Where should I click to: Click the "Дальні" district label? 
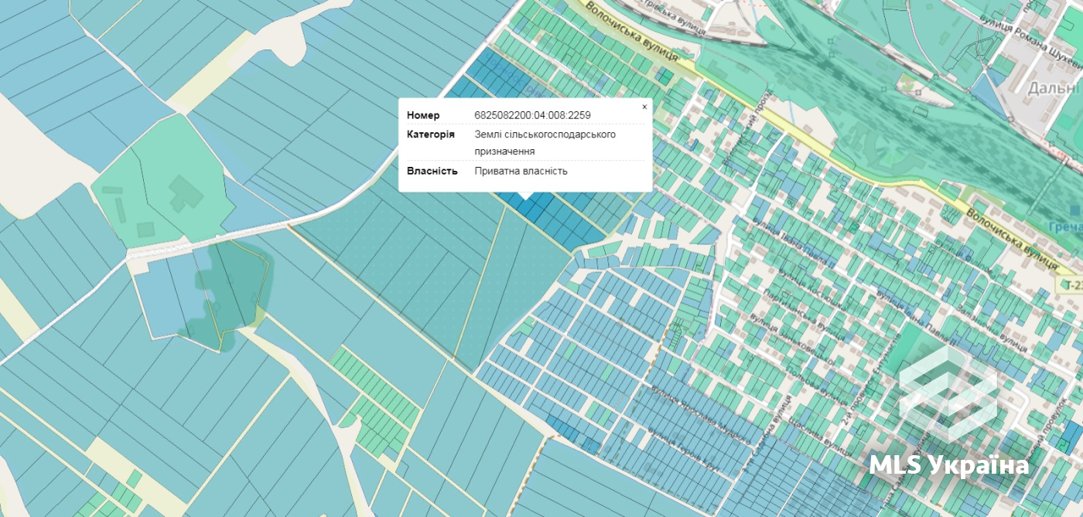1054,89
